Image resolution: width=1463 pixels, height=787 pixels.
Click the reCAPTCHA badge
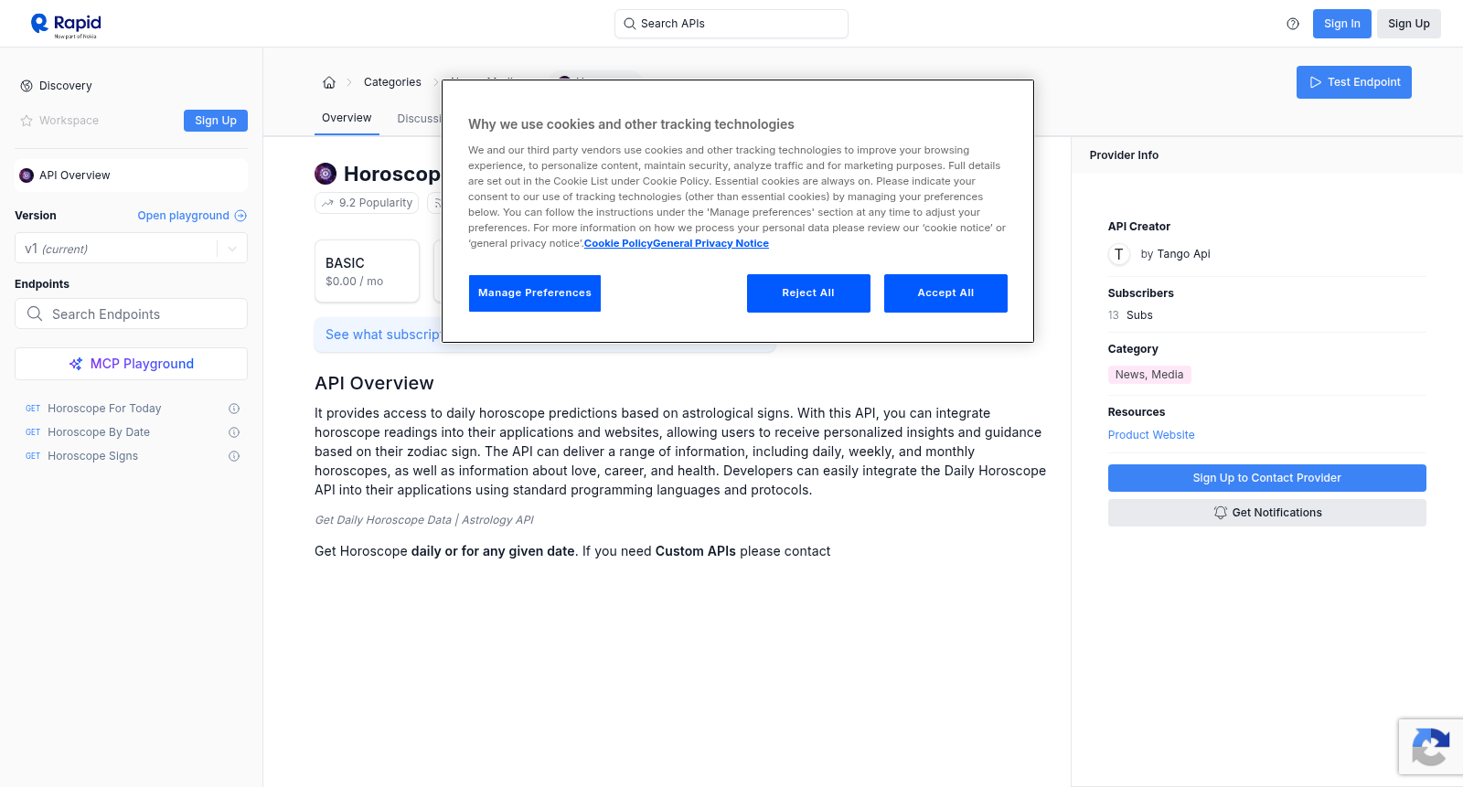1431,747
